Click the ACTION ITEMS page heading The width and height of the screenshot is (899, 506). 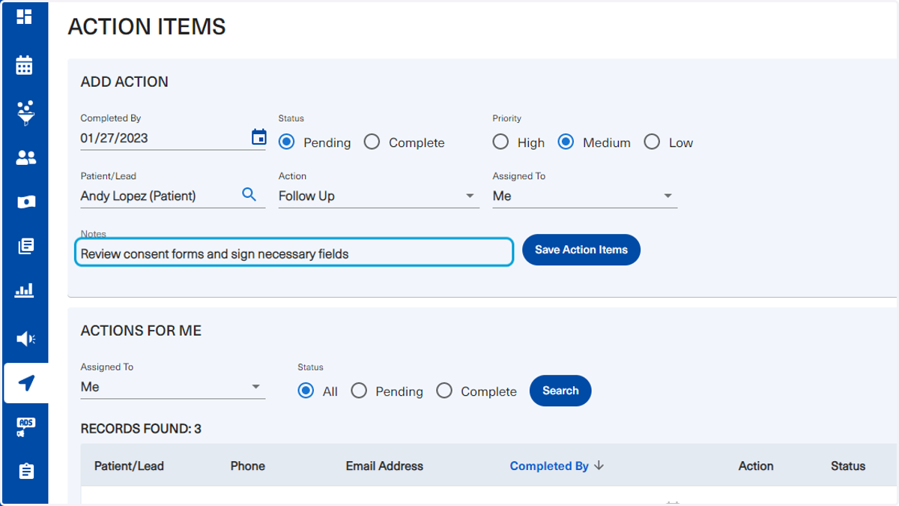click(147, 27)
